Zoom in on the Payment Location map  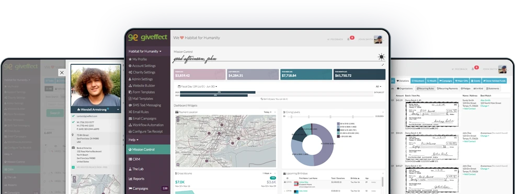178,118
